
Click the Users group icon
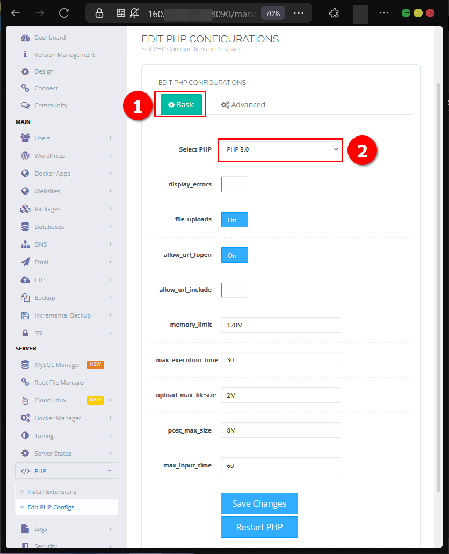[25, 138]
